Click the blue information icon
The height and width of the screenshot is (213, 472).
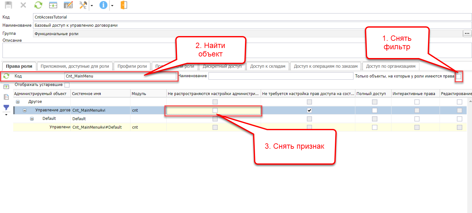click(x=103, y=5)
